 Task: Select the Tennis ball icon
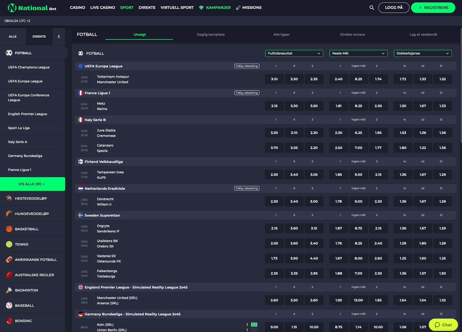coord(9,244)
